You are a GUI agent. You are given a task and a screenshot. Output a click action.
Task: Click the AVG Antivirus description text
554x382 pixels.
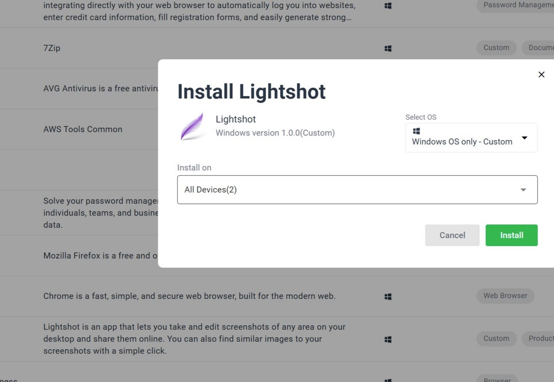(x=101, y=89)
